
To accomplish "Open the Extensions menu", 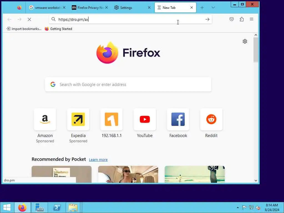I will (242, 19).
